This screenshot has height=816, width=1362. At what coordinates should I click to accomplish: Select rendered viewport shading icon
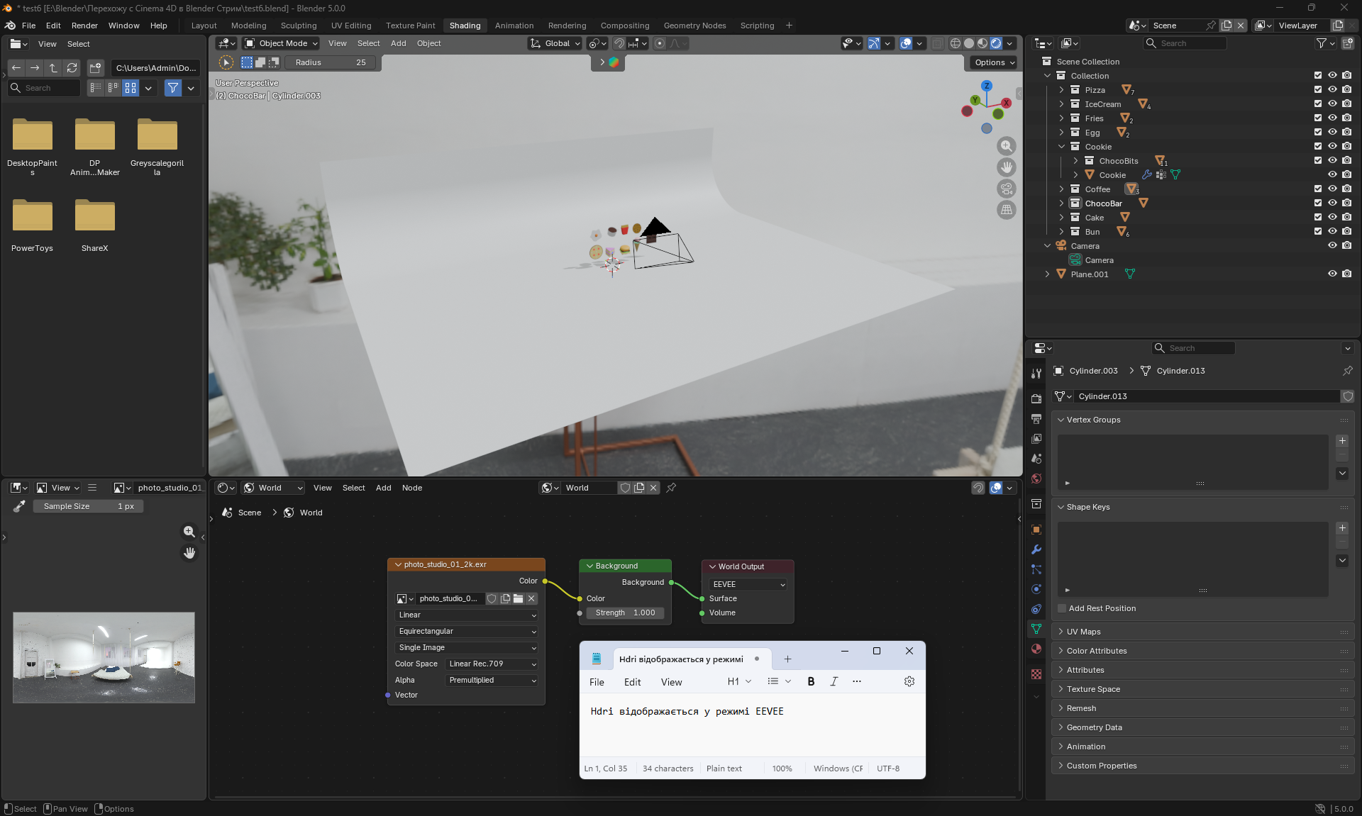[996, 43]
